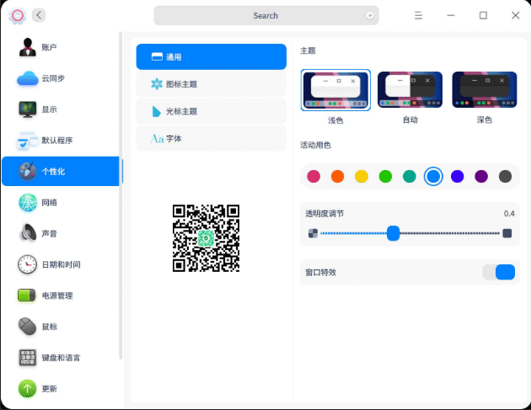Pick the indigo accent color

pyautogui.click(x=457, y=176)
